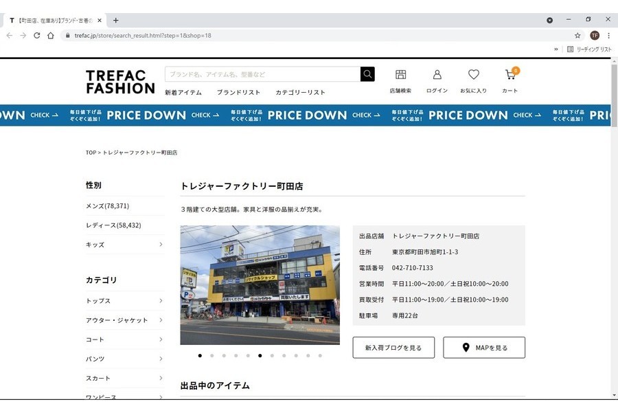Open the reading list (リーディング リスト)

[589, 49]
